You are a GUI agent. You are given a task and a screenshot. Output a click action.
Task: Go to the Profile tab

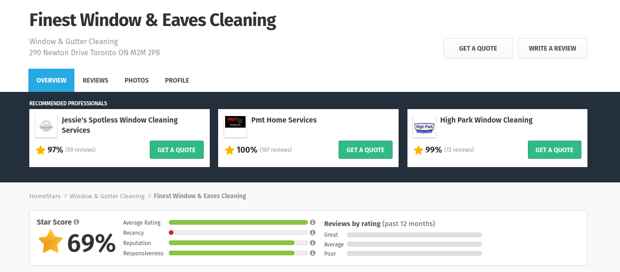pyautogui.click(x=177, y=80)
